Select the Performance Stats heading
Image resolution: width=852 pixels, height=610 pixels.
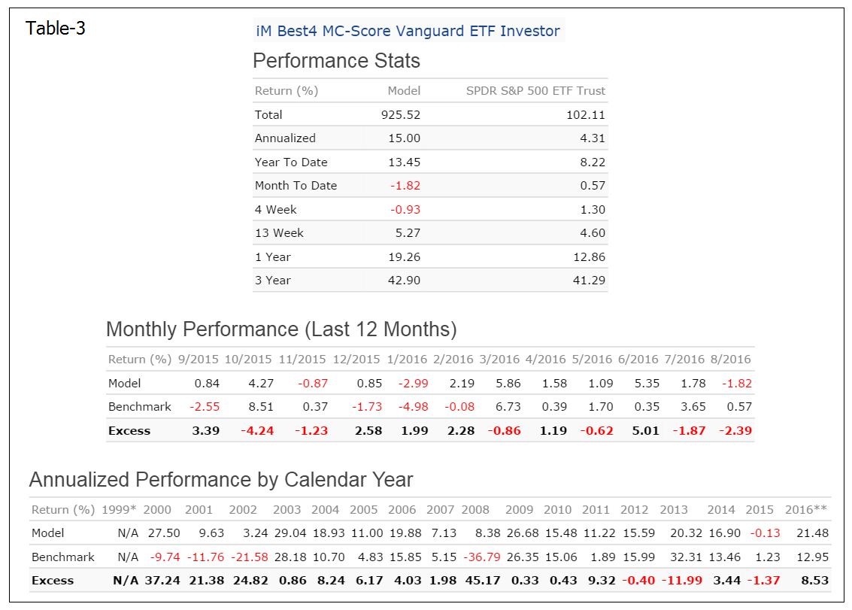pyautogui.click(x=336, y=61)
